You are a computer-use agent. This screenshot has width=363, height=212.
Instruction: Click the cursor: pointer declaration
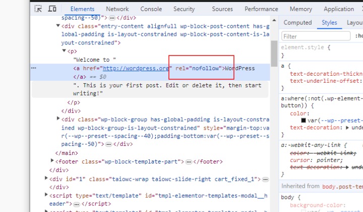(316, 160)
